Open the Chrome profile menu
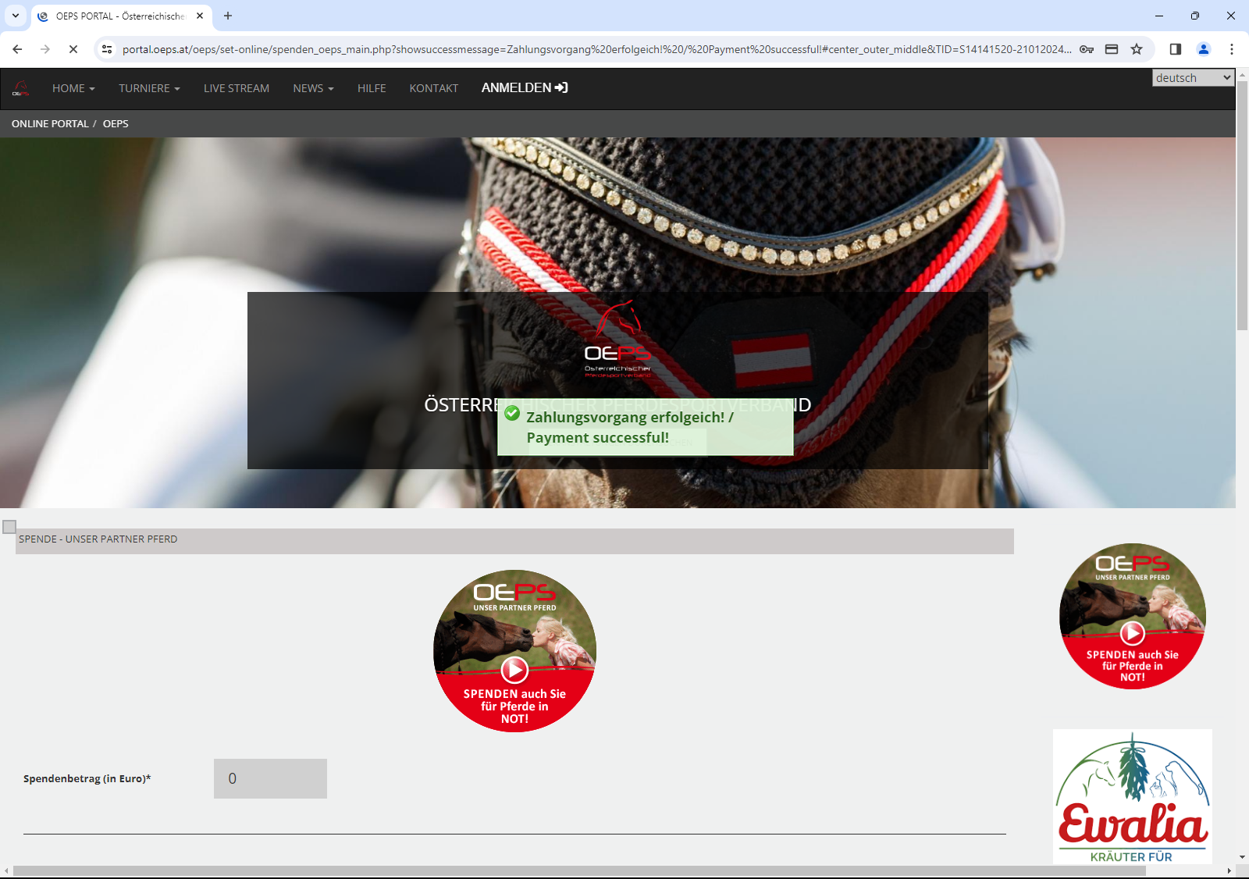Image resolution: width=1249 pixels, height=879 pixels. point(1204,49)
